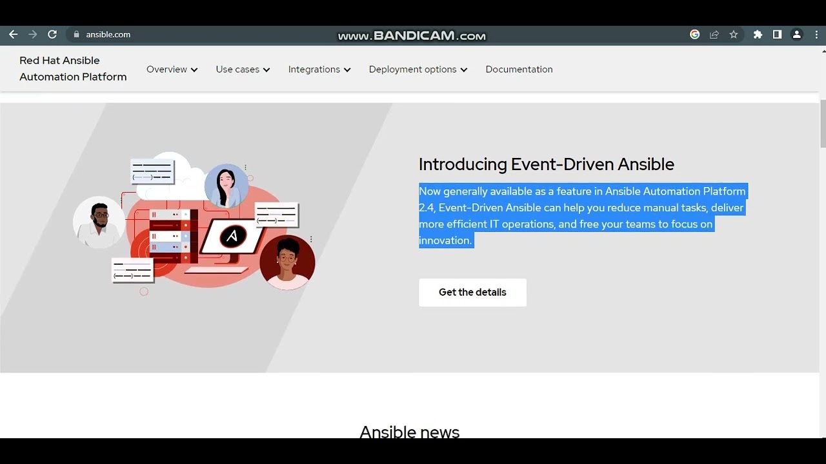The height and width of the screenshot is (464, 826).
Task: Bookmark this page with the star icon
Action: click(x=734, y=35)
